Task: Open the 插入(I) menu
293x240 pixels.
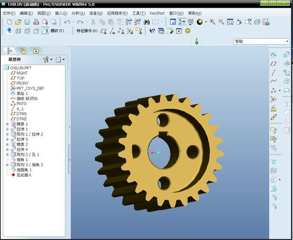Action: 61,13
